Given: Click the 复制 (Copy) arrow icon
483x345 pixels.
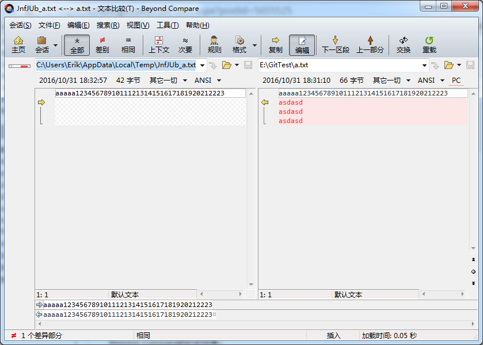Looking at the screenshot, I should tap(275, 45).
